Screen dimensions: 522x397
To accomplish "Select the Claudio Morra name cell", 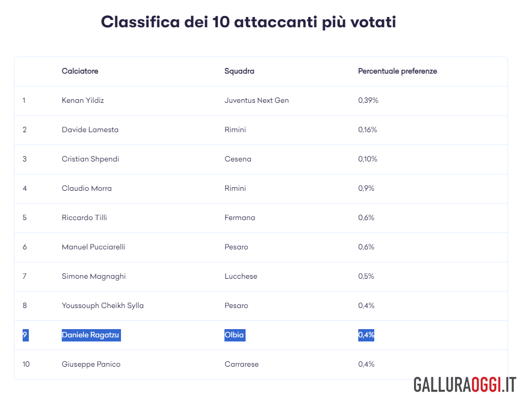I will pyautogui.click(x=86, y=188).
